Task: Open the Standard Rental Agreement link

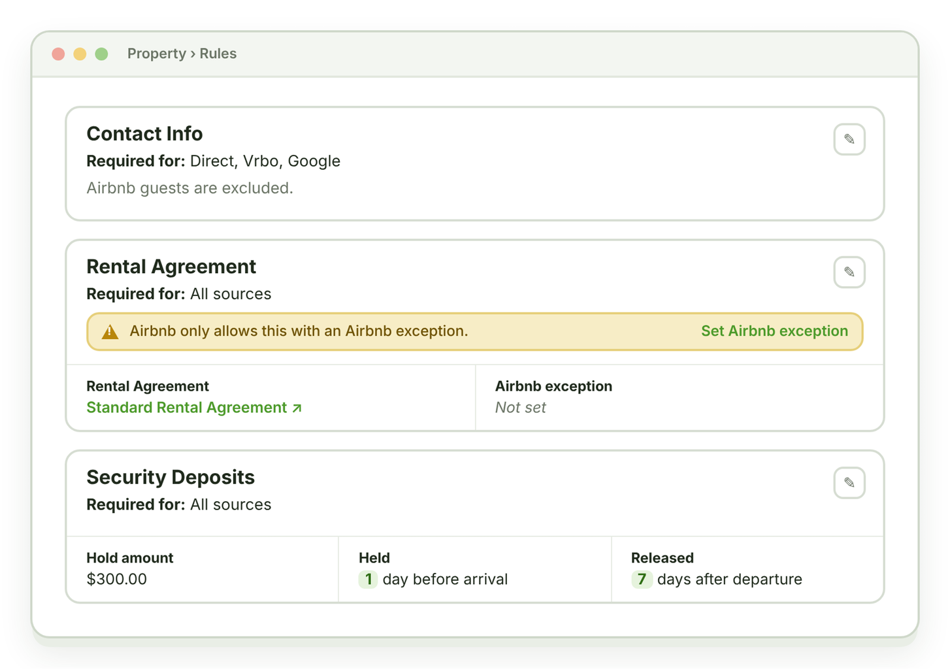Action: point(194,408)
